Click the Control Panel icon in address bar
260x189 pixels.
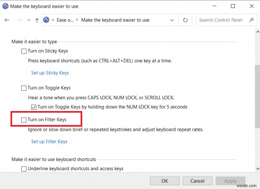point(46,20)
